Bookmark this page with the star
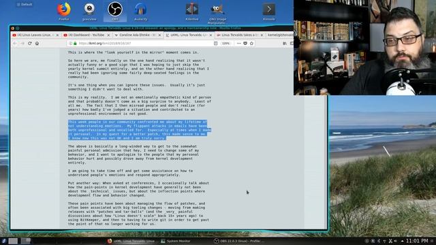 (251, 44)
